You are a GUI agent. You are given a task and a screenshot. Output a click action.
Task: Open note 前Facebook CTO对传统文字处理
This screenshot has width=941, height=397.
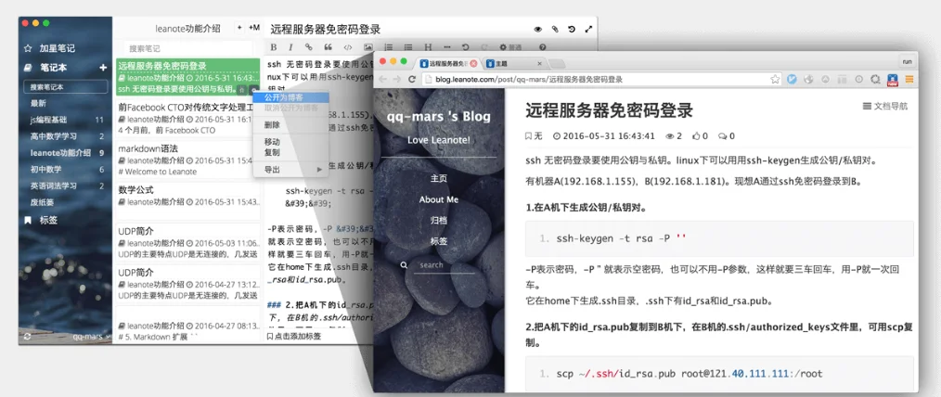click(x=187, y=119)
